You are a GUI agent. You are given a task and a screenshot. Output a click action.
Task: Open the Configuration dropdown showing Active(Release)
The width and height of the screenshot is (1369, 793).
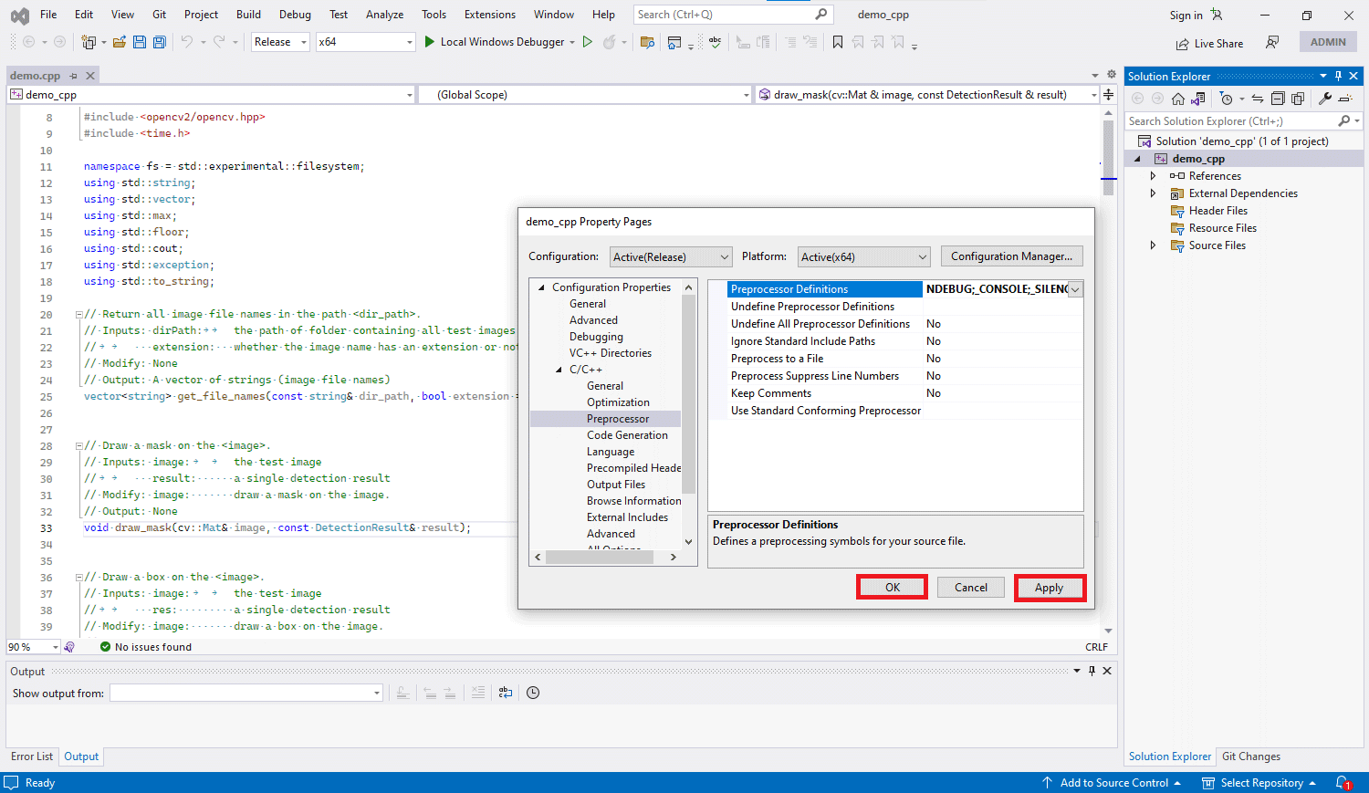[671, 257]
